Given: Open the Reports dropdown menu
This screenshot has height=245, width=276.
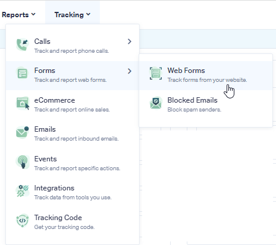Looking at the screenshot, I should click(x=18, y=15).
